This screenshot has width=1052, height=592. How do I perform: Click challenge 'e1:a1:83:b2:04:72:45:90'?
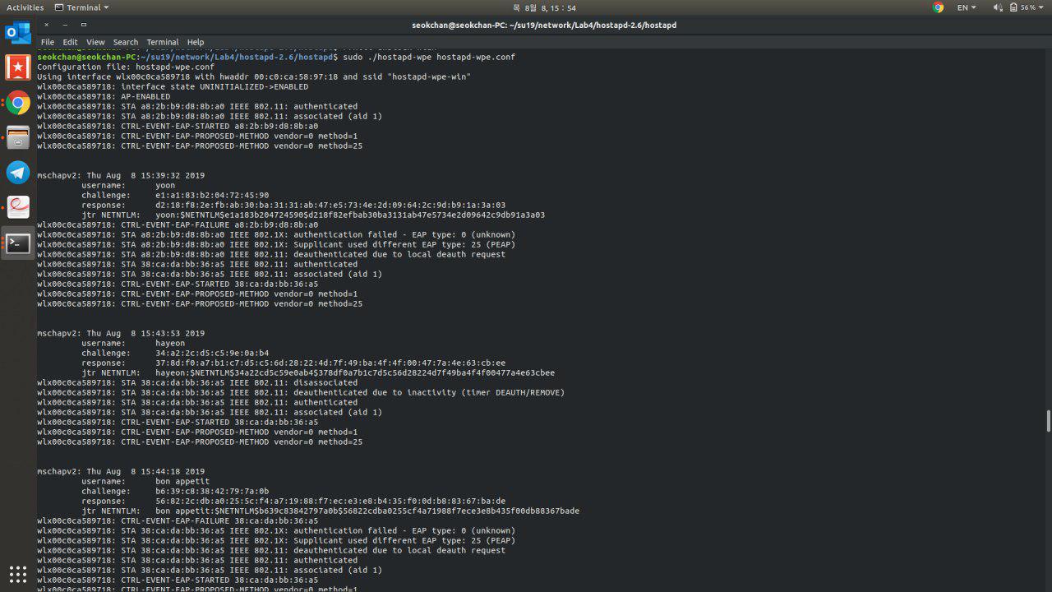pyautogui.click(x=212, y=195)
